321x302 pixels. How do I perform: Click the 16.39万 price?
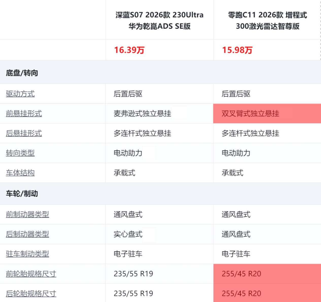(x=129, y=50)
